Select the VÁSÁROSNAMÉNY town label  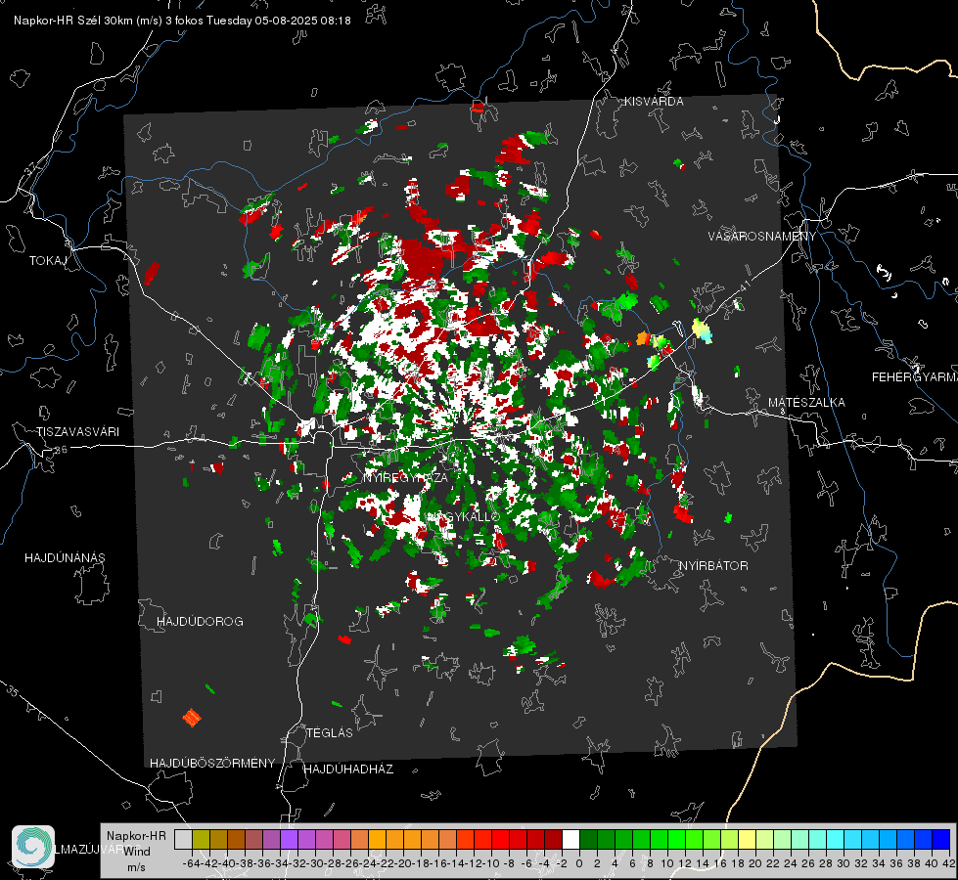[762, 237]
